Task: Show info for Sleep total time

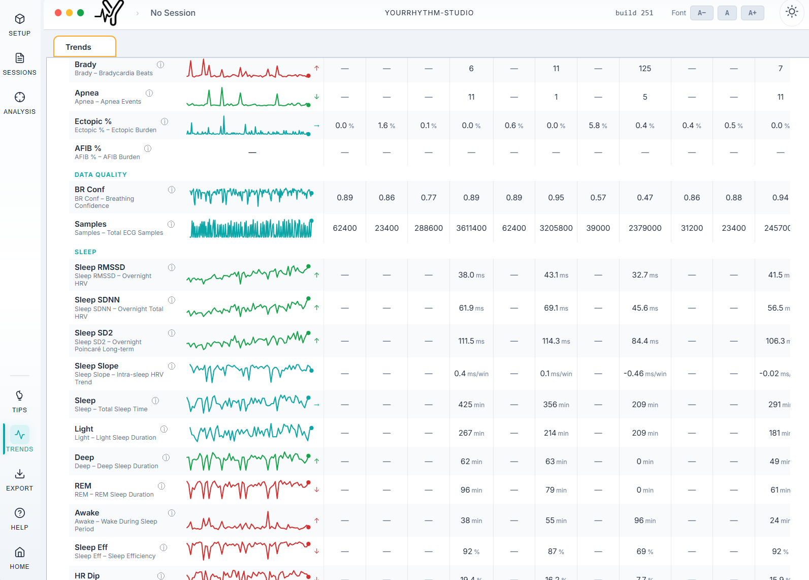Action: pyautogui.click(x=155, y=401)
